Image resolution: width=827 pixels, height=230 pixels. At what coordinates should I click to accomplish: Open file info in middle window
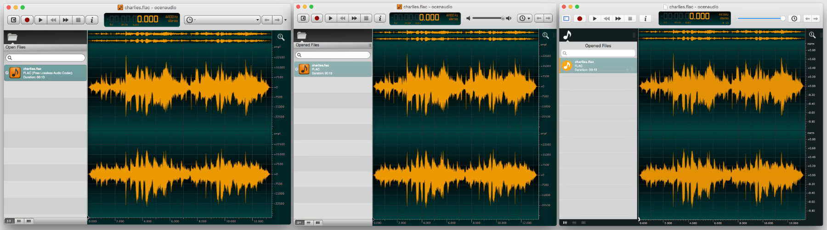point(380,18)
